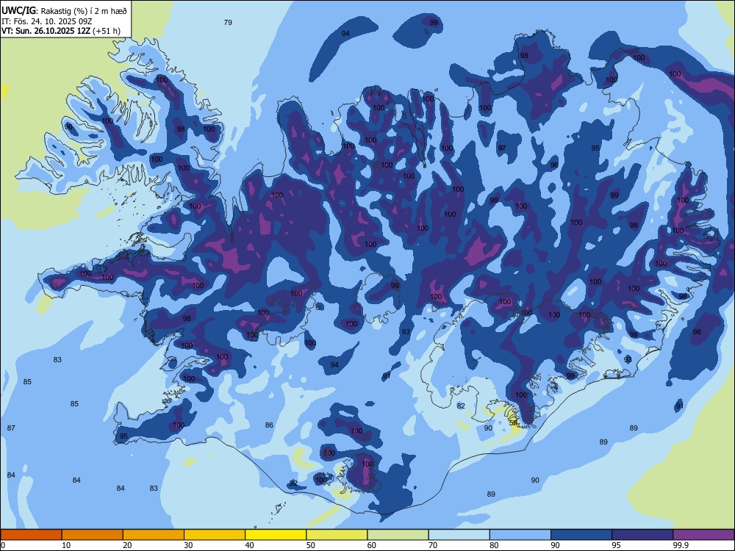Select the 30–40 golden legend swatch
Image resolution: width=735 pixels, height=551 pixels.
tap(215, 535)
